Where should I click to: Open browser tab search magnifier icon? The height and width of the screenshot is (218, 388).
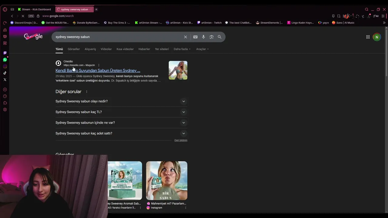tap(366, 9)
